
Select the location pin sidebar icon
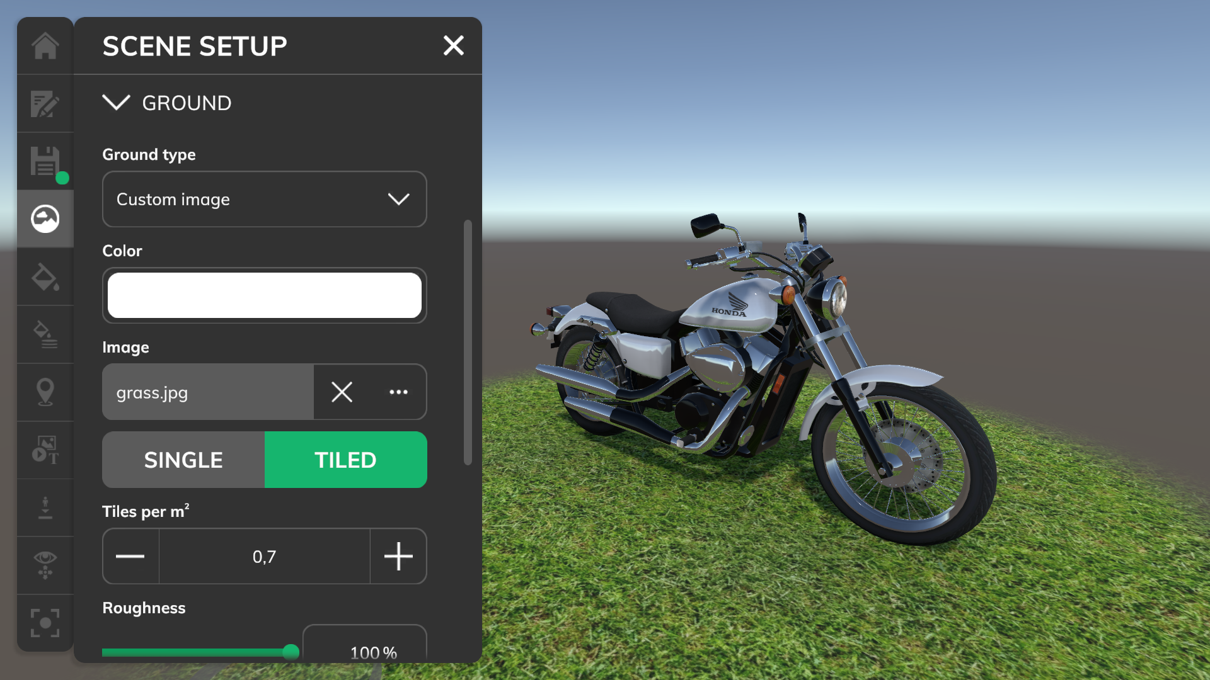[x=45, y=392]
